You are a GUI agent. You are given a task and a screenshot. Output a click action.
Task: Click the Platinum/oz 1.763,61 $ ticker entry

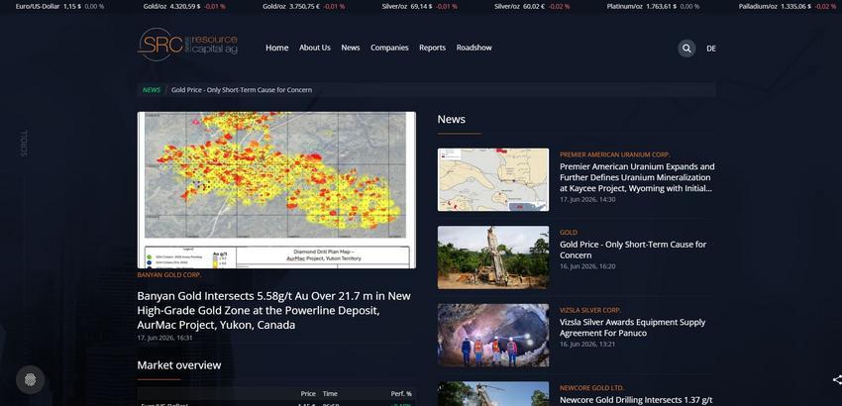point(653,7)
